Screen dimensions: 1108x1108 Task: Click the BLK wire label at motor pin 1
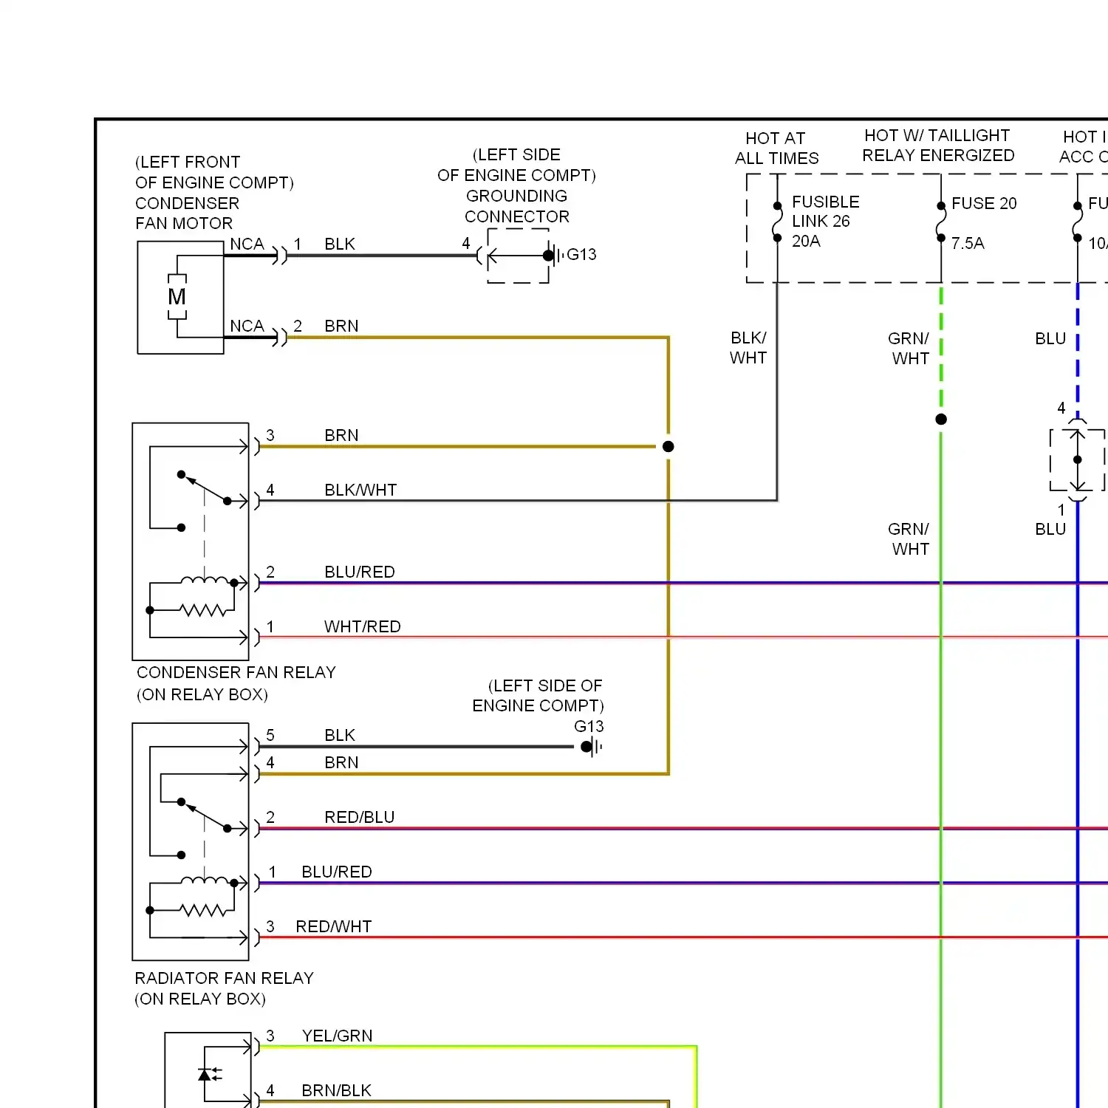(x=340, y=244)
